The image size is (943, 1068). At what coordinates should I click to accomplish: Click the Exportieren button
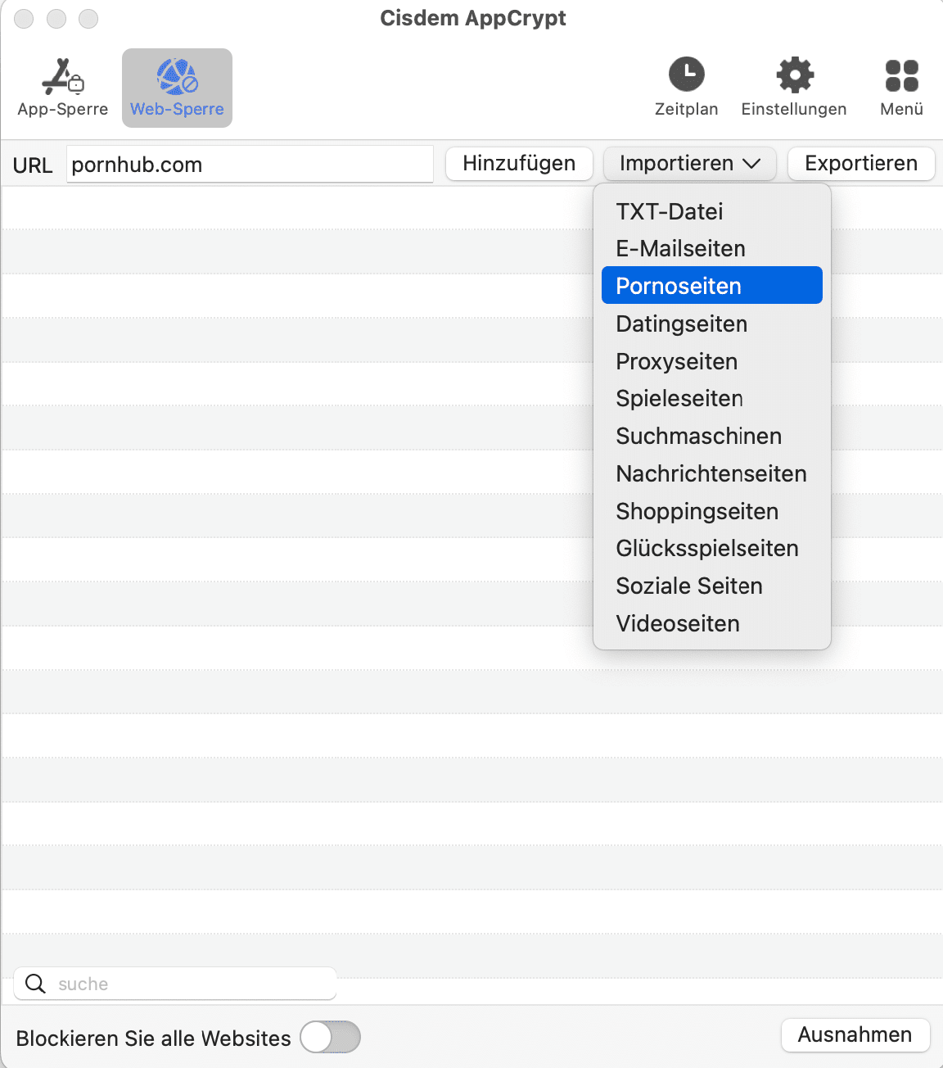[x=860, y=164]
